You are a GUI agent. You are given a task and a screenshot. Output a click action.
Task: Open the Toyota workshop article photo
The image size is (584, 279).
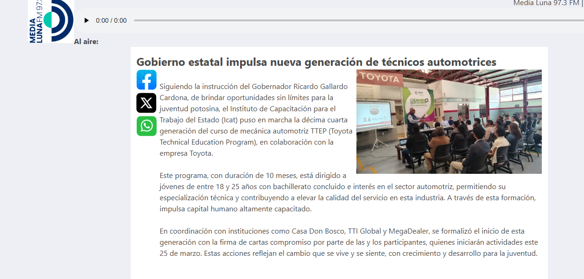pyautogui.click(x=449, y=122)
